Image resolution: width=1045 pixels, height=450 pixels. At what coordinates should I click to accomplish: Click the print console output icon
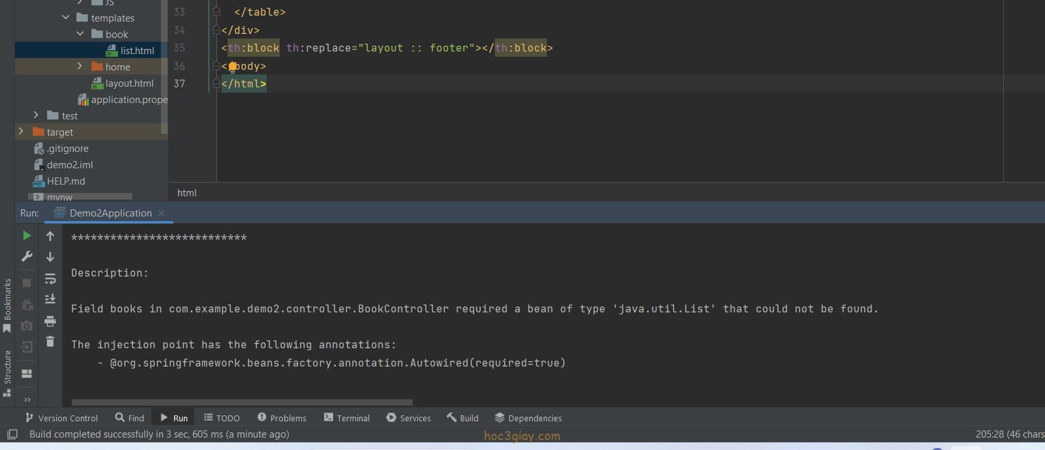(50, 321)
